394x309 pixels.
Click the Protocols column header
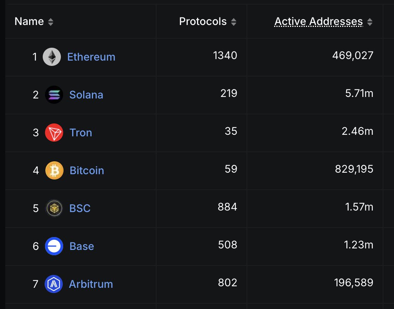click(x=203, y=21)
